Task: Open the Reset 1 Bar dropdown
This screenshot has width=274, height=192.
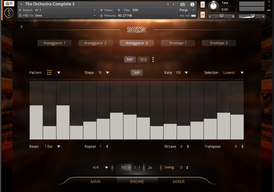Action: [x=59, y=146]
